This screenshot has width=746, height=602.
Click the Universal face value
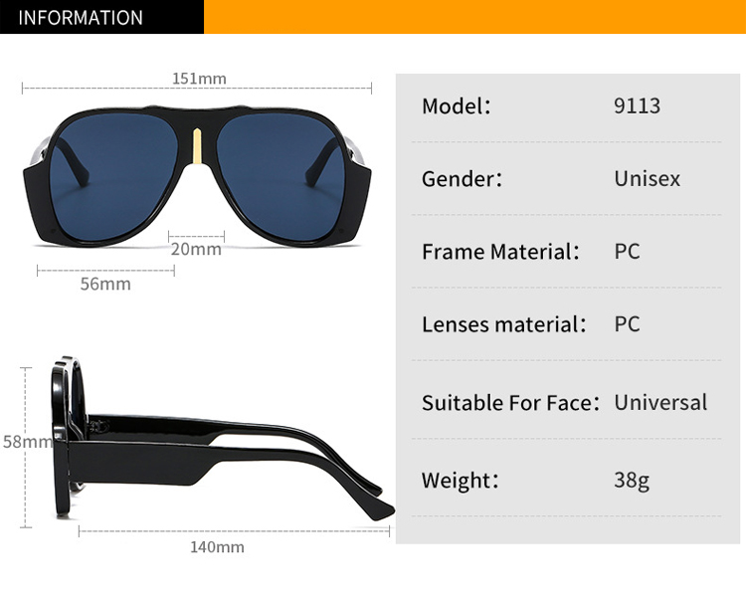click(660, 403)
